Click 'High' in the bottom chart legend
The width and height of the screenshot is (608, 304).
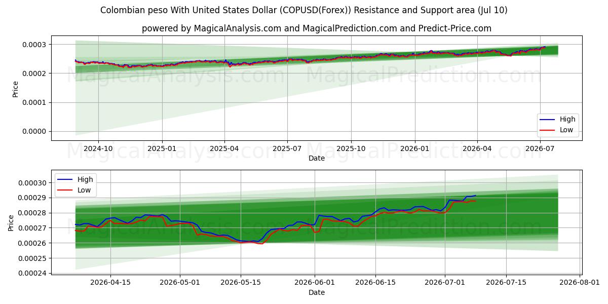(85, 179)
